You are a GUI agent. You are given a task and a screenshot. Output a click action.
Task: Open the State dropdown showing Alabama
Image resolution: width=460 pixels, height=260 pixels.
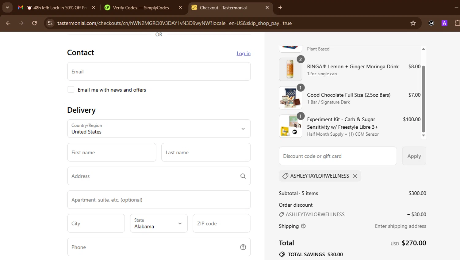pyautogui.click(x=159, y=224)
